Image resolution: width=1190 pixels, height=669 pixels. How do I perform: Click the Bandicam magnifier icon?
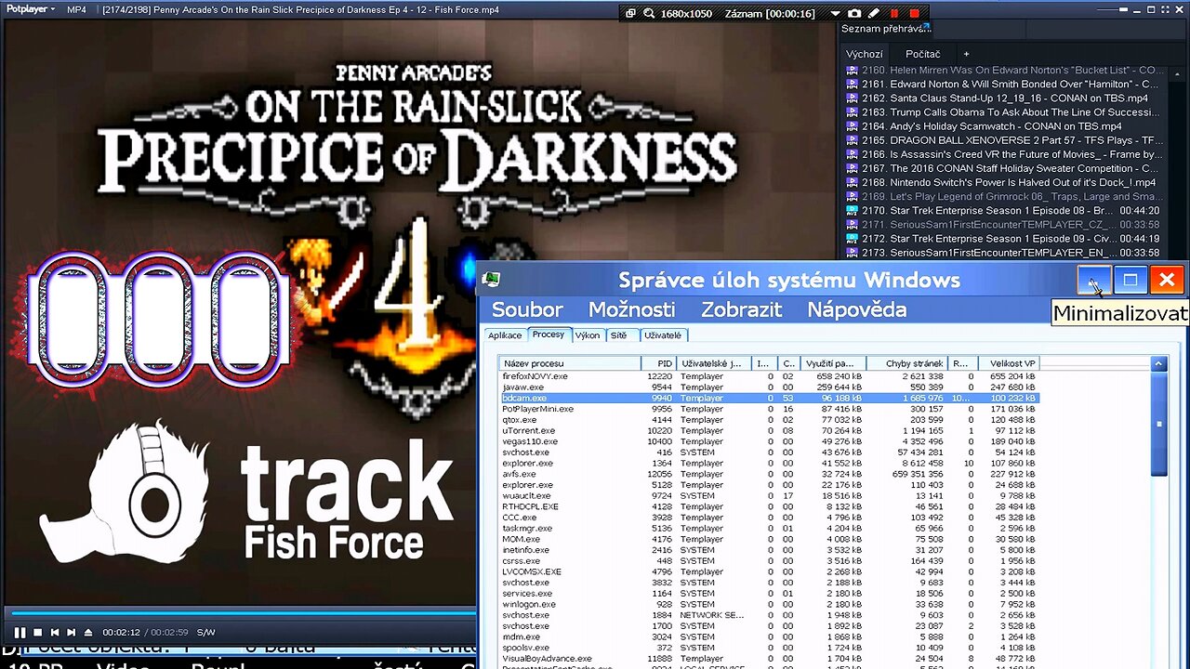click(647, 14)
